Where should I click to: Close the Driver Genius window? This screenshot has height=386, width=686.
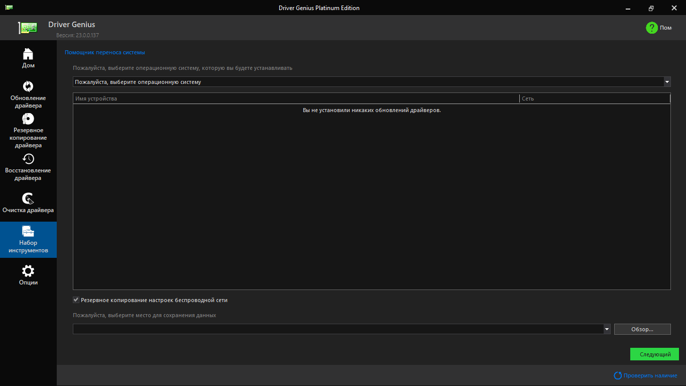[674, 8]
